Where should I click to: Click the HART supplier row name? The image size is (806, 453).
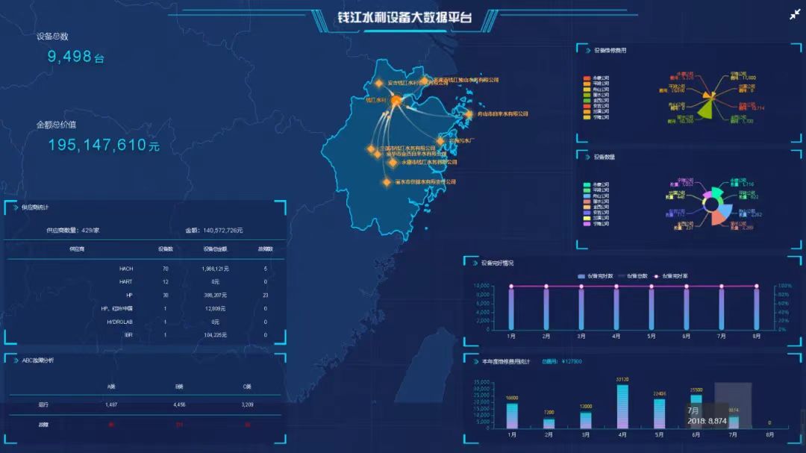[125, 282]
